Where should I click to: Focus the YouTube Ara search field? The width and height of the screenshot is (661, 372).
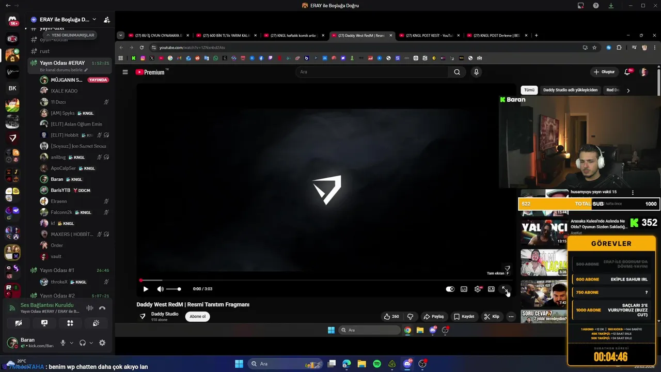[372, 72]
